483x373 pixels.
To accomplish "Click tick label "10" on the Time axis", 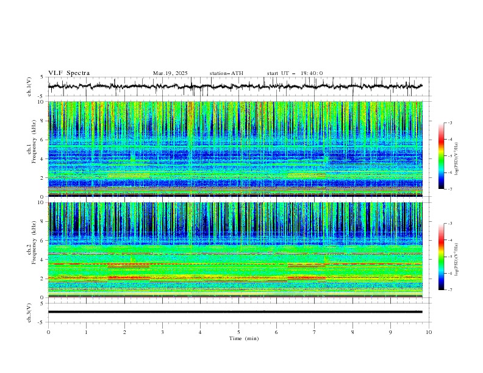I will pos(429,332).
